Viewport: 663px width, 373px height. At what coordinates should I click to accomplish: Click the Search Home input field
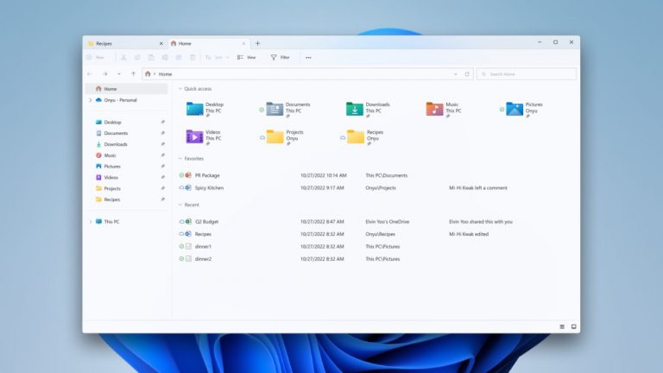click(x=530, y=74)
